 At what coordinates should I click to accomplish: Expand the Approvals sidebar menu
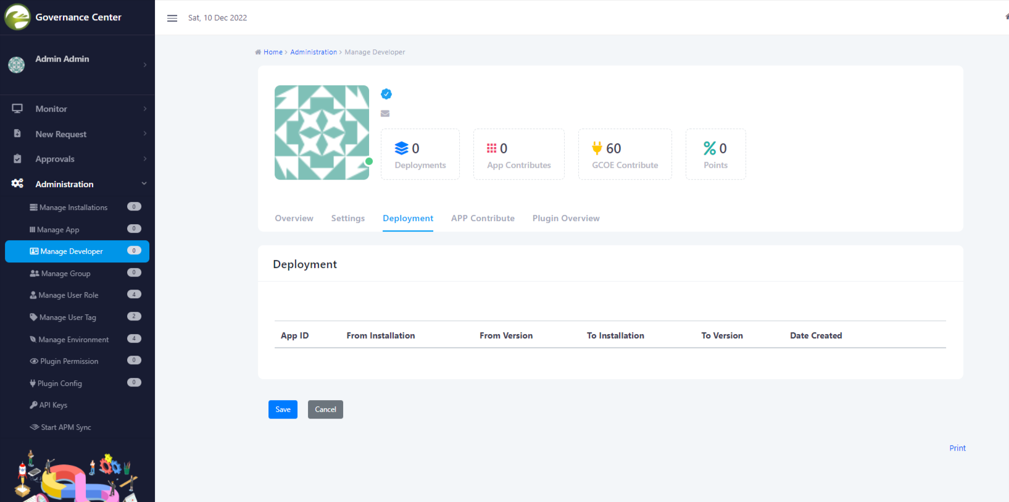point(77,159)
